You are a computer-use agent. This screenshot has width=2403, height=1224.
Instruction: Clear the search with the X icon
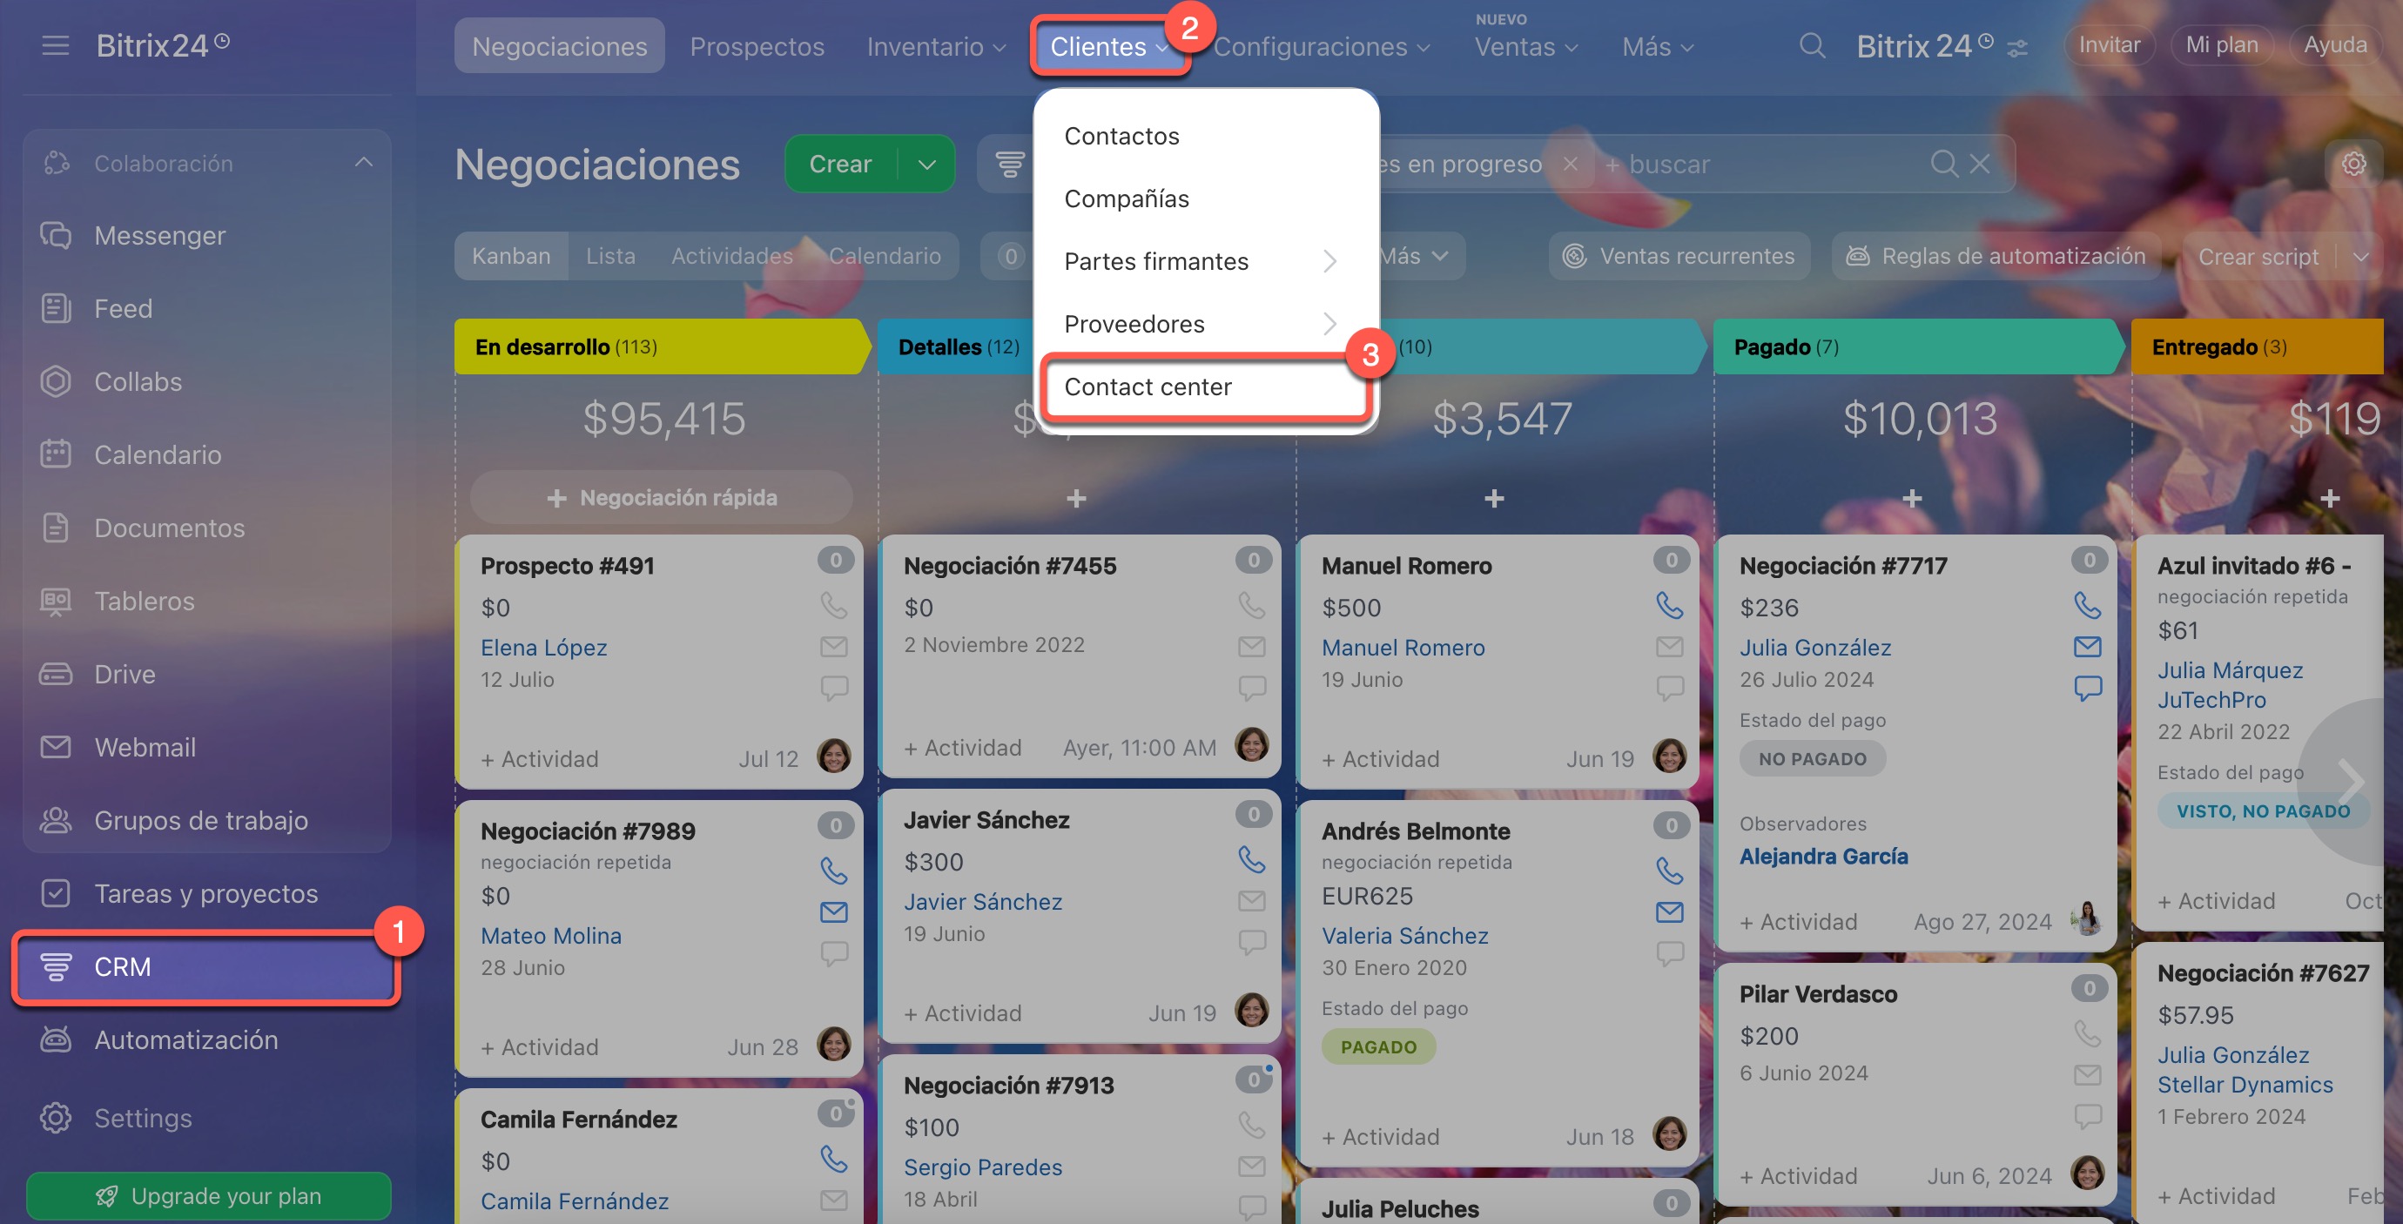tap(1980, 165)
